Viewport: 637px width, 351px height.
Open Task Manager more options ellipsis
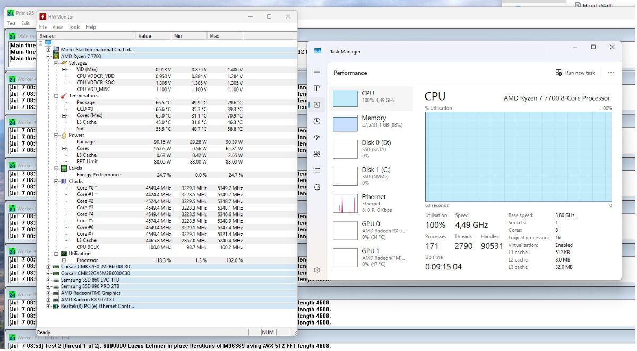[611, 73]
